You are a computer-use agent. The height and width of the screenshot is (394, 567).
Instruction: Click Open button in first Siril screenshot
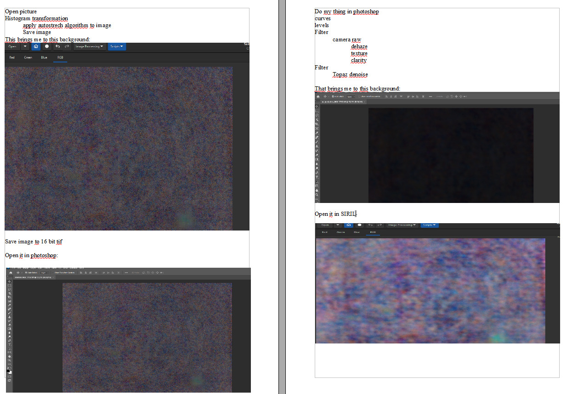click(x=12, y=46)
